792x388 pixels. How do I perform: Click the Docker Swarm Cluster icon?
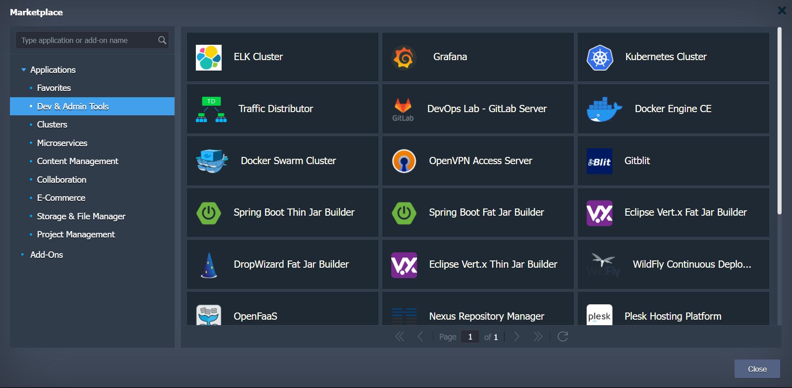tap(212, 161)
